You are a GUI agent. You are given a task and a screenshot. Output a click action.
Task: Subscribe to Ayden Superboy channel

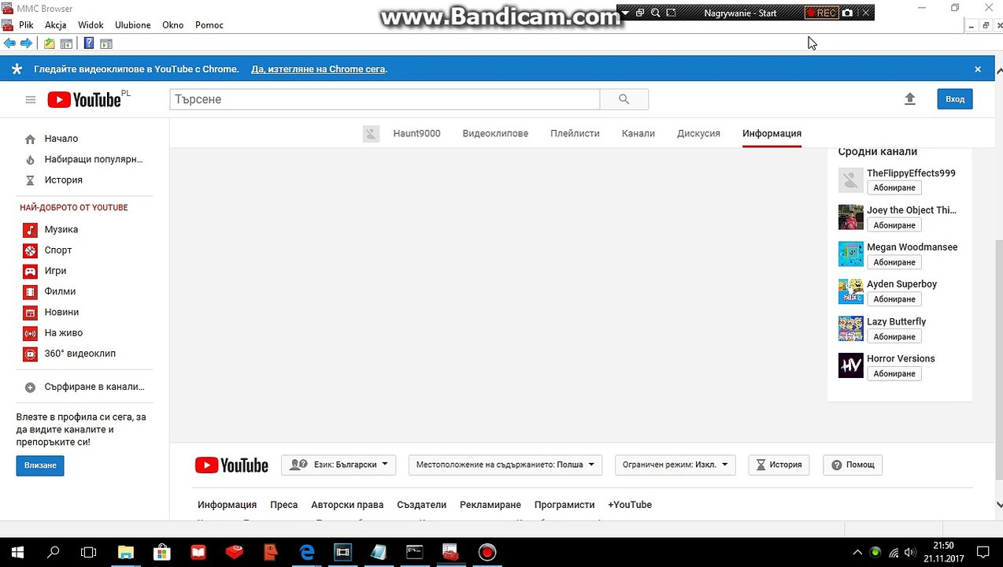[894, 299]
